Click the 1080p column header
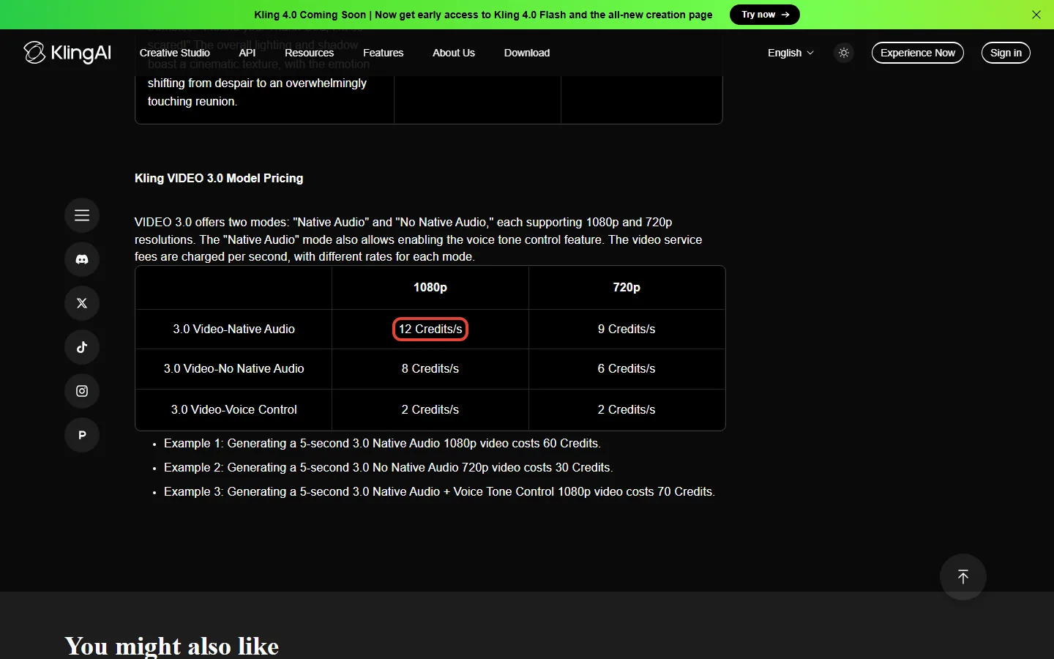This screenshot has height=659, width=1054. (x=430, y=288)
